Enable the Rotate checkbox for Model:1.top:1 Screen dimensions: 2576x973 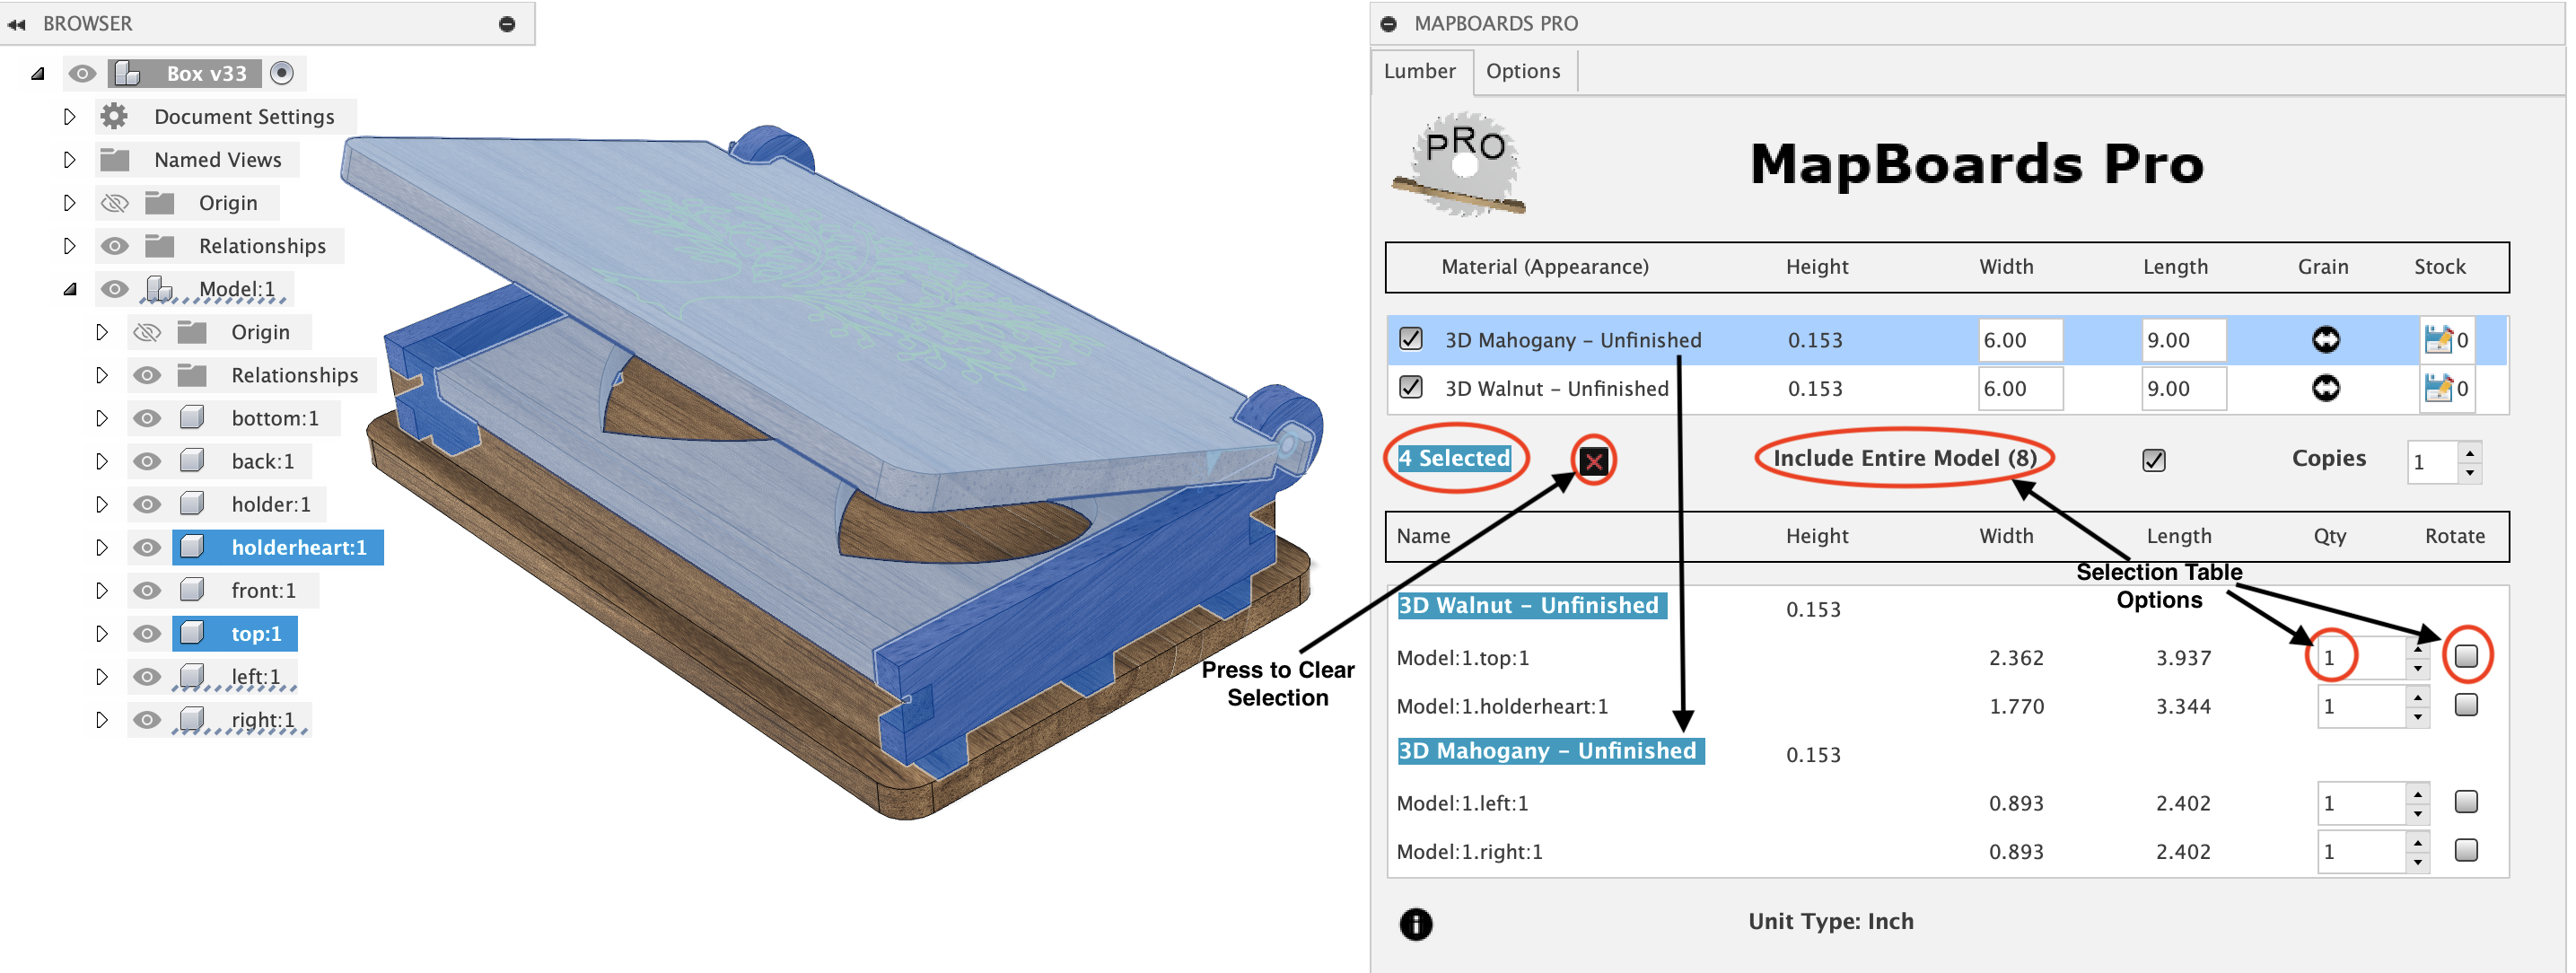[x=2465, y=656]
